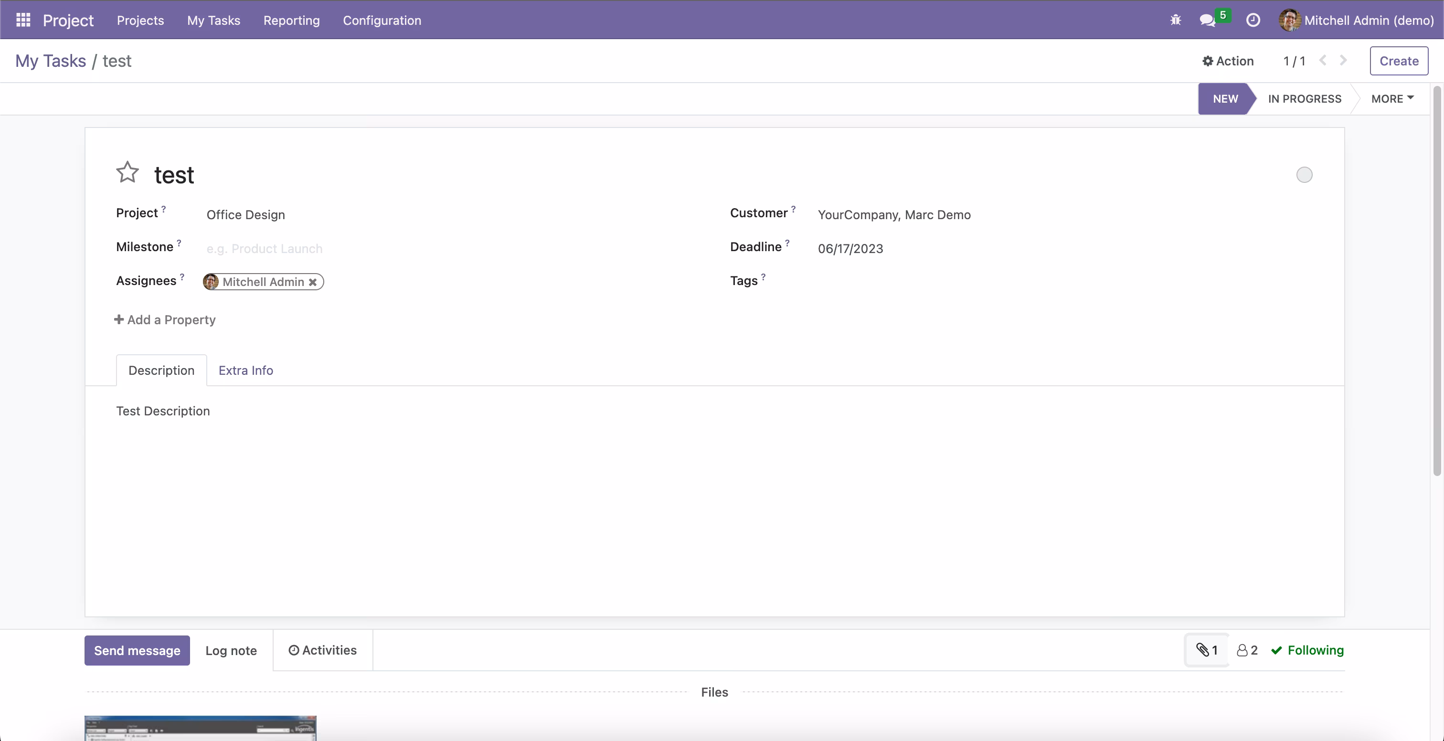Open the Projects menu
The width and height of the screenshot is (1444, 741).
140,20
